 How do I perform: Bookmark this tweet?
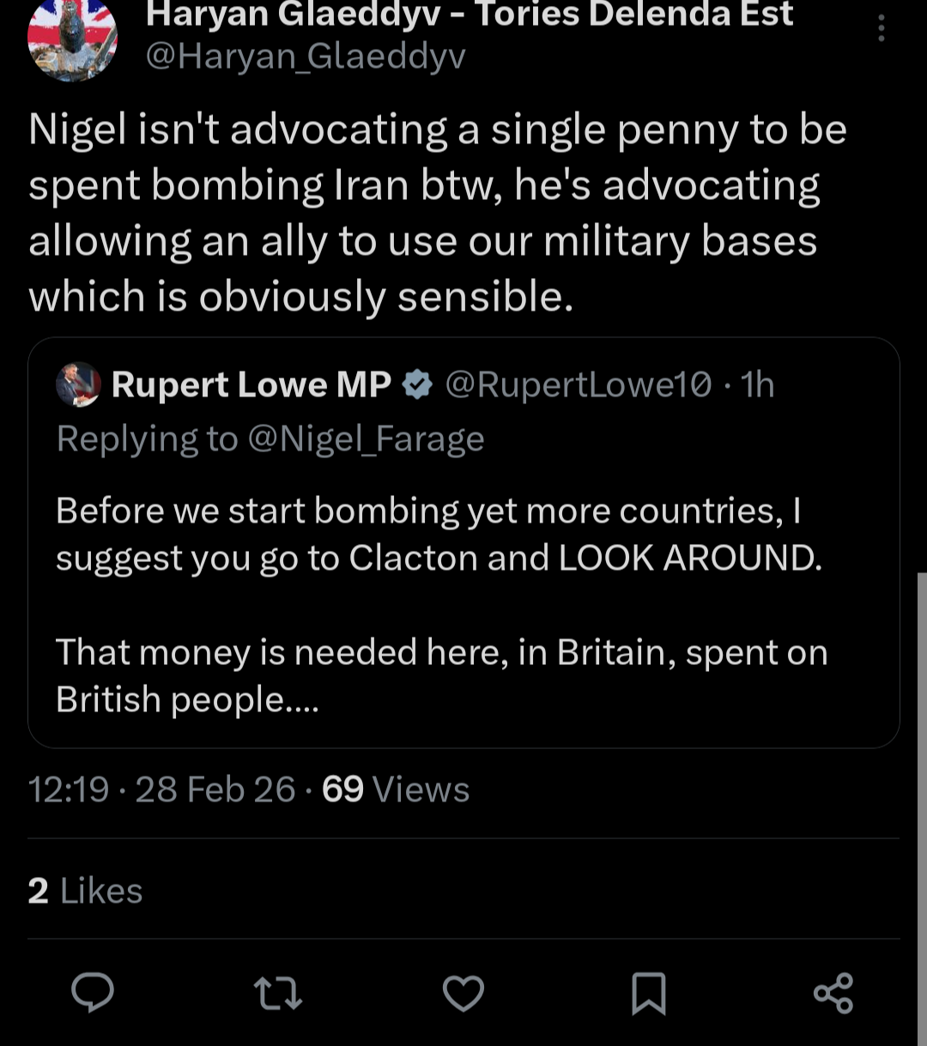(x=648, y=993)
